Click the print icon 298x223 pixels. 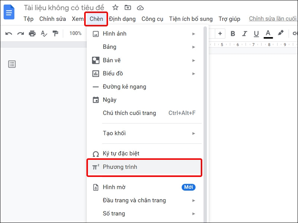coord(32,33)
